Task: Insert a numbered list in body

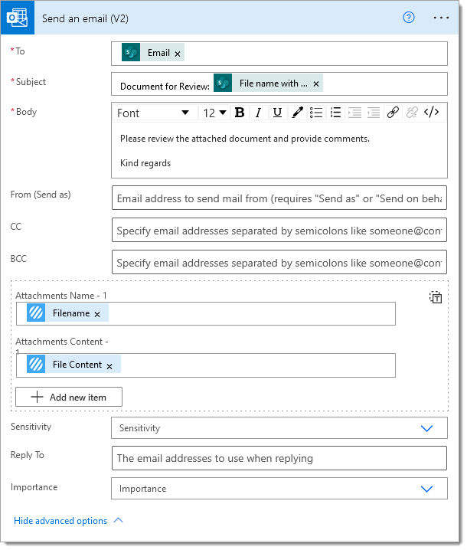Action: point(335,113)
